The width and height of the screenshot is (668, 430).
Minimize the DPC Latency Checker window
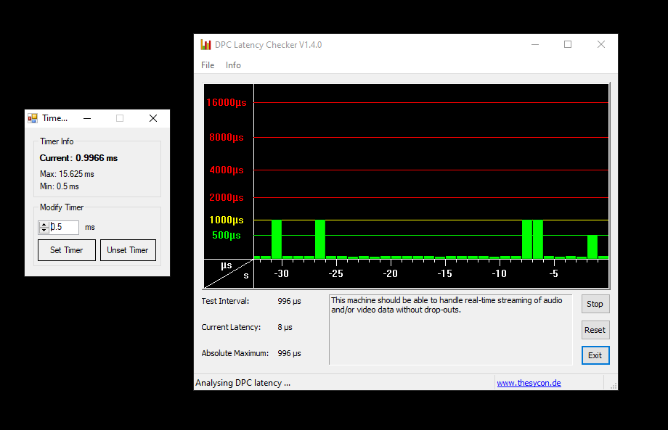coord(534,45)
